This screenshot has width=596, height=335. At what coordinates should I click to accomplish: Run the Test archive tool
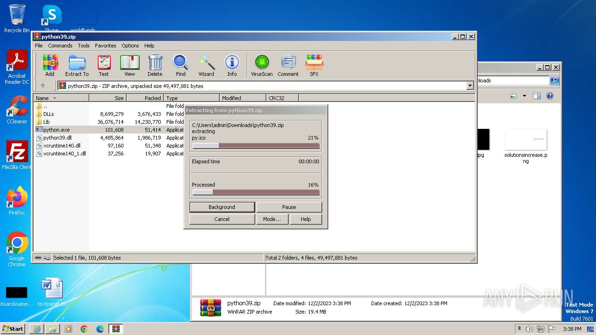pos(104,65)
